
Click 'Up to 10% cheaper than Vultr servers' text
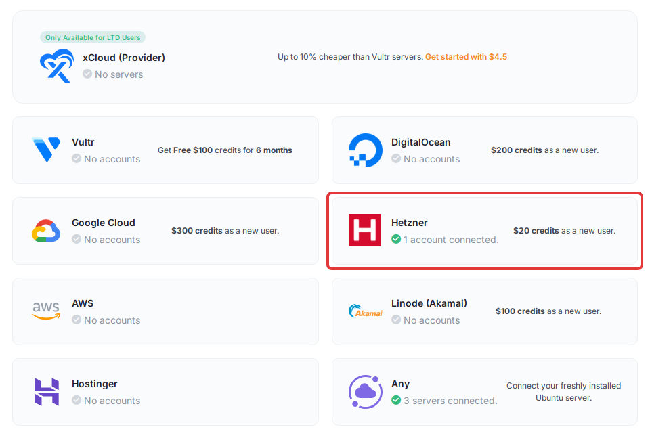(350, 57)
